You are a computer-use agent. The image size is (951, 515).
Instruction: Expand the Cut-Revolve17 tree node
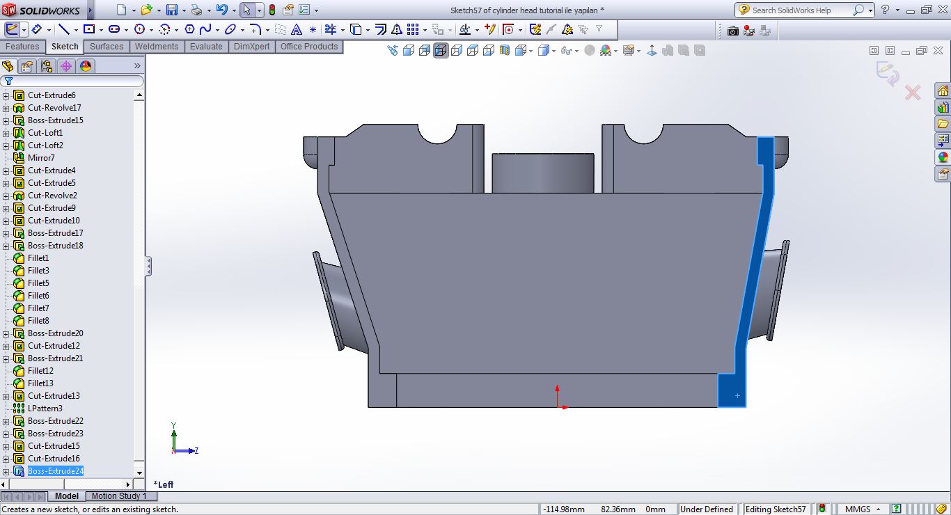tap(6, 109)
